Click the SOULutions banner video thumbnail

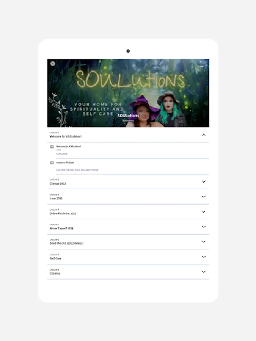pos(128,93)
